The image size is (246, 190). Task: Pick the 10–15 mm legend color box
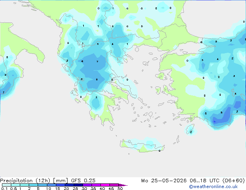tap(51, 185)
